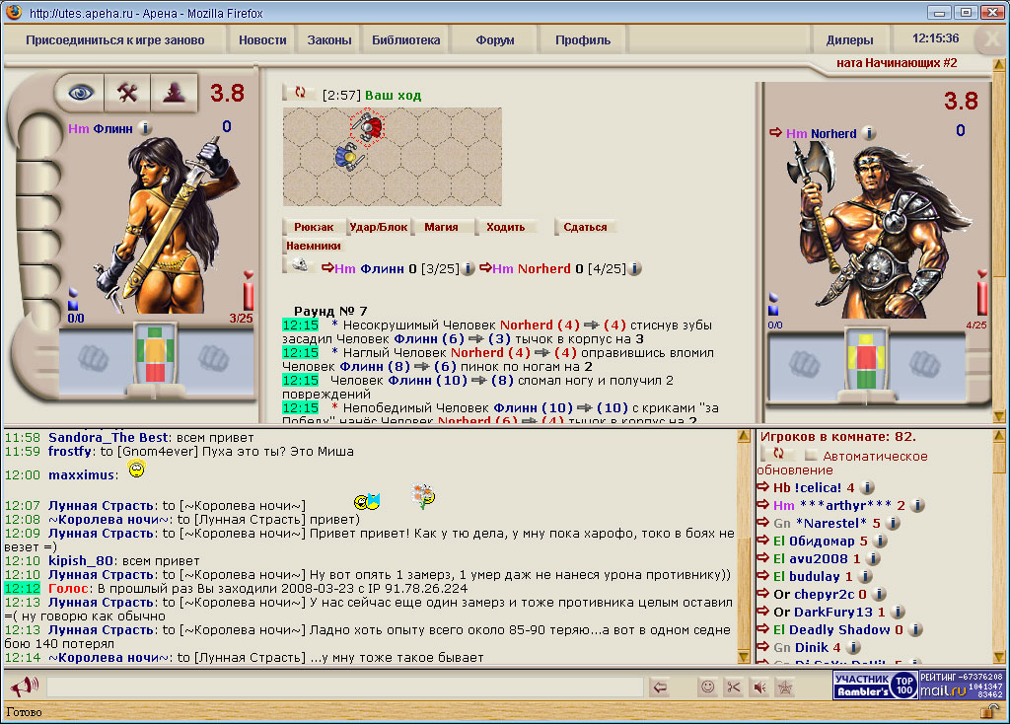This screenshot has width=1010, height=724.
Task: Click the character silhouette icon
Action: click(x=174, y=94)
